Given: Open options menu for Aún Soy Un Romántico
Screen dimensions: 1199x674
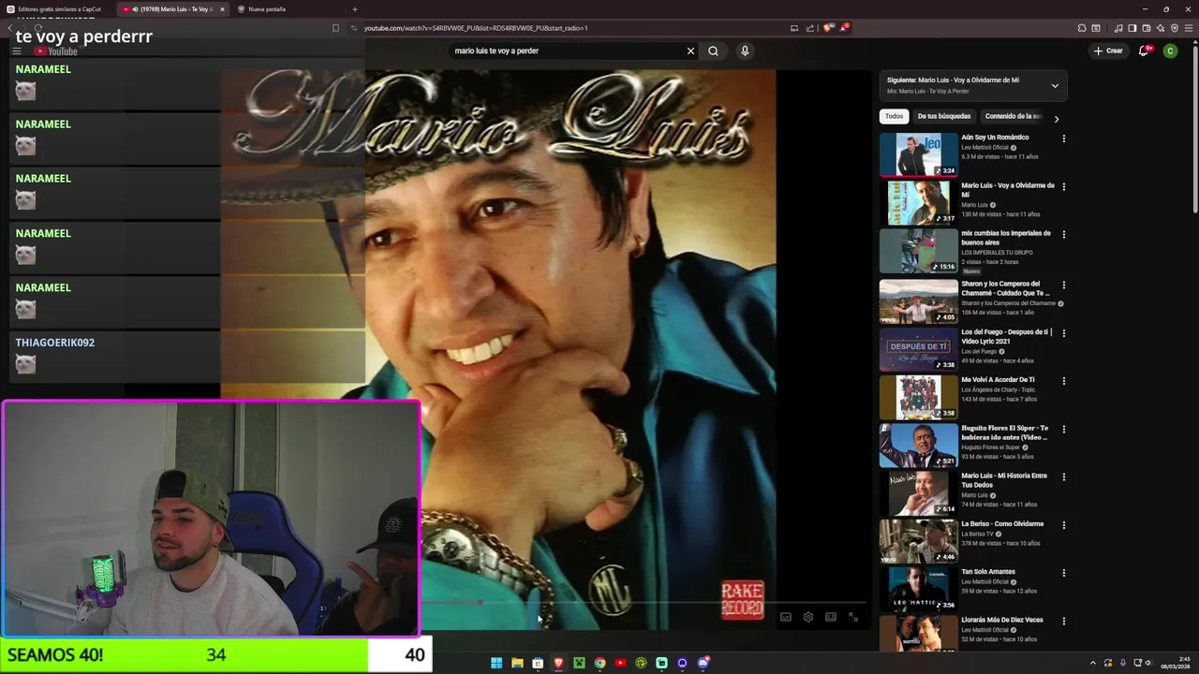Looking at the screenshot, I should point(1063,139).
